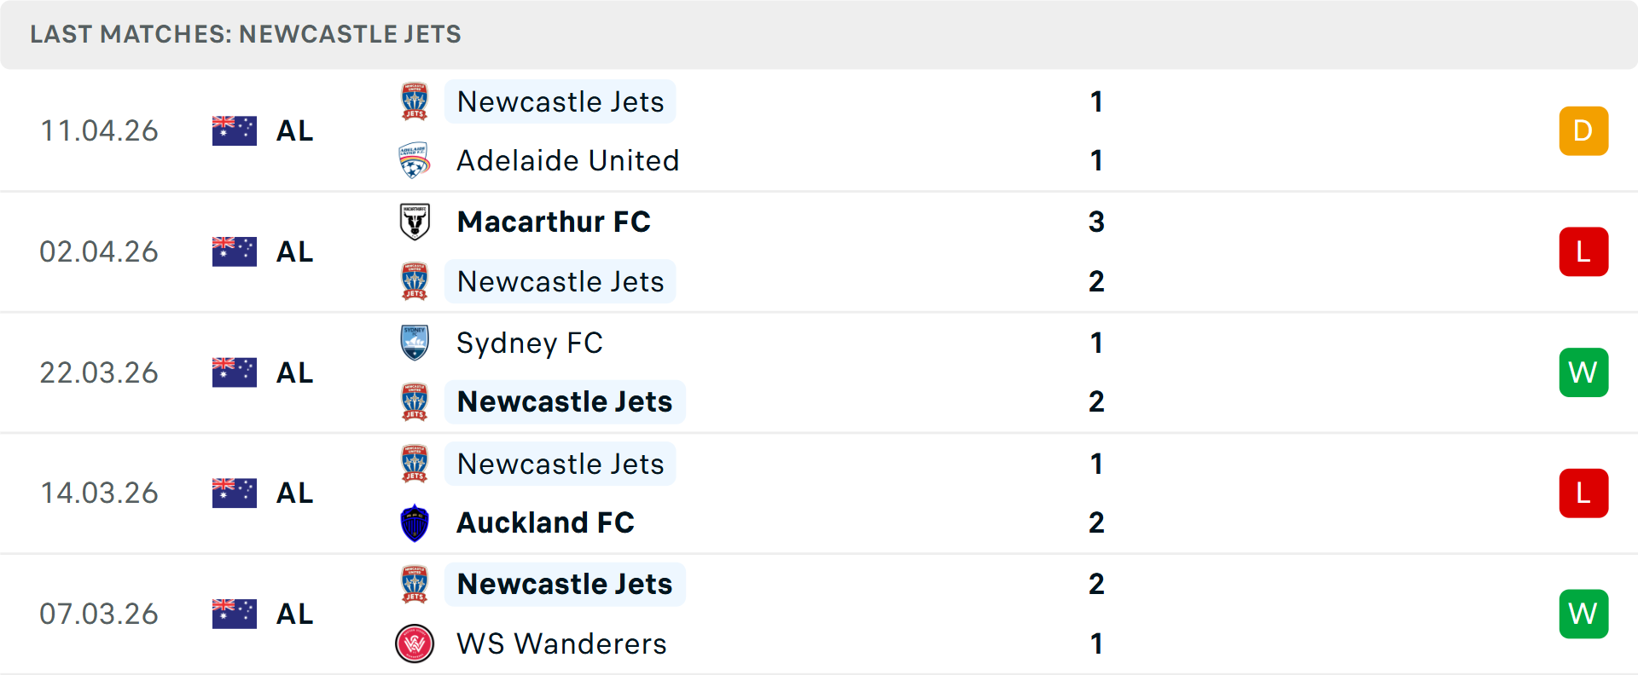1638x675 pixels.
Task: Click the Newcastle Jets crest logo in first match
Action: click(415, 101)
